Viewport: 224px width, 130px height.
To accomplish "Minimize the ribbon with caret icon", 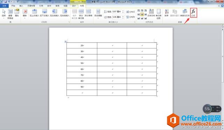I will [x=219, y=6].
